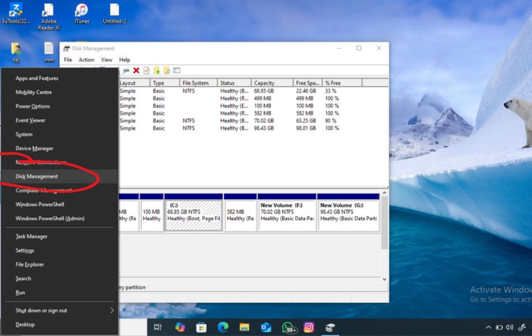Open Microsoft Edge from the taskbar
The image size is (532, 336).
222,327
